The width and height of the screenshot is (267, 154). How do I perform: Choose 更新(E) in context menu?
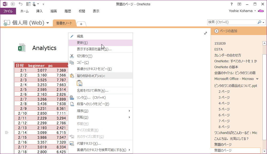click(x=100, y=43)
